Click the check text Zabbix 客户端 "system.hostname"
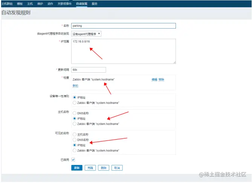 [93, 79]
